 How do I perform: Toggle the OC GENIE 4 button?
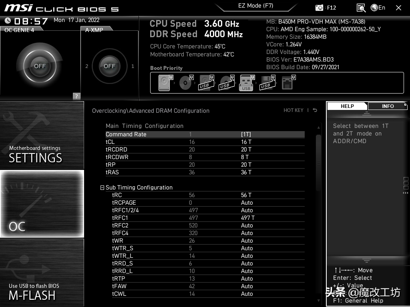coord(40,66)
